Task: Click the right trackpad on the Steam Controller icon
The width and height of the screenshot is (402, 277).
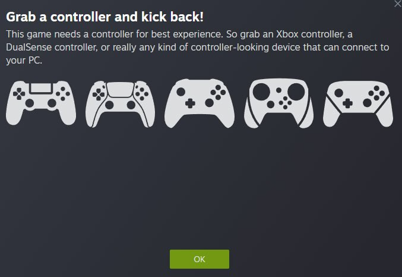Action: [296, 92]
